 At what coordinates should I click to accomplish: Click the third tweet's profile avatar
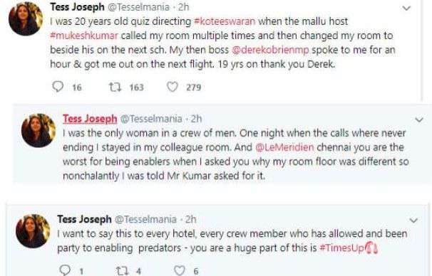(33, 231)
